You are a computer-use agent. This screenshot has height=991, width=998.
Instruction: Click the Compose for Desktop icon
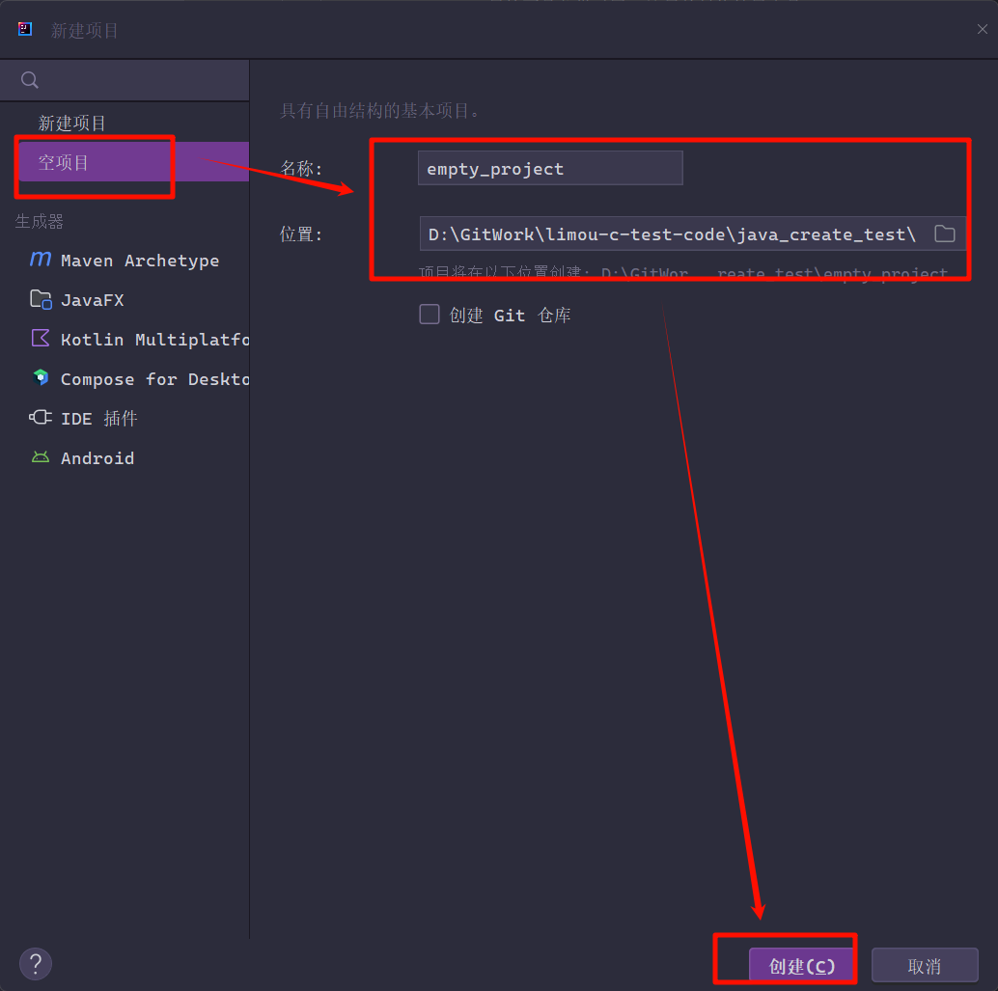tap(41, 378)
